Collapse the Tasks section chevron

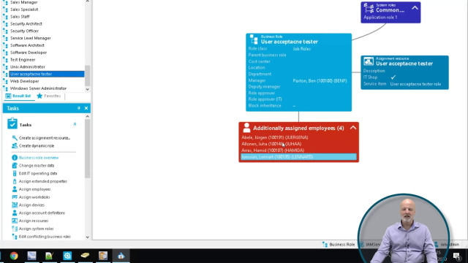[x=75, y=124]
